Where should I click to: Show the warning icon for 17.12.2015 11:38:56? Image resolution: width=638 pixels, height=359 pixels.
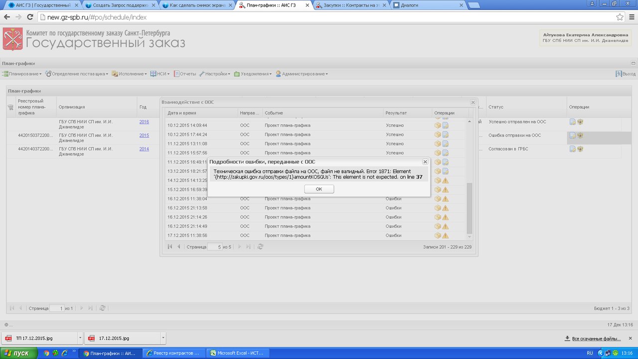[446, 235]
